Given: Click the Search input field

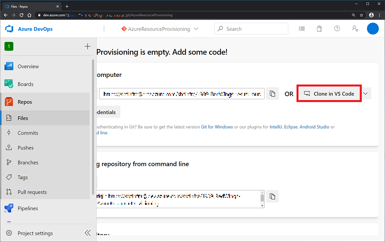Looking at the screenshot, I should coord(251,29).
